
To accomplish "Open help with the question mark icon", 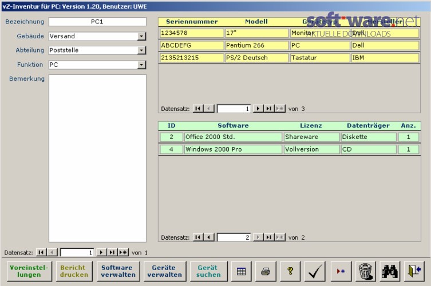I will 290,272.
